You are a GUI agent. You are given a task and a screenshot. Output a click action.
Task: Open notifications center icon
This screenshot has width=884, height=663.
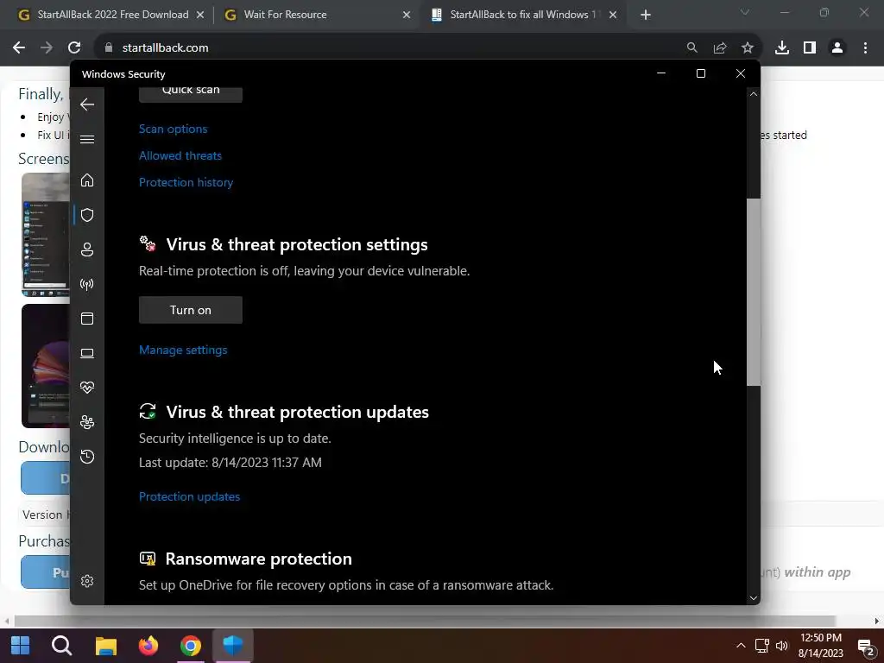[866, 647]
